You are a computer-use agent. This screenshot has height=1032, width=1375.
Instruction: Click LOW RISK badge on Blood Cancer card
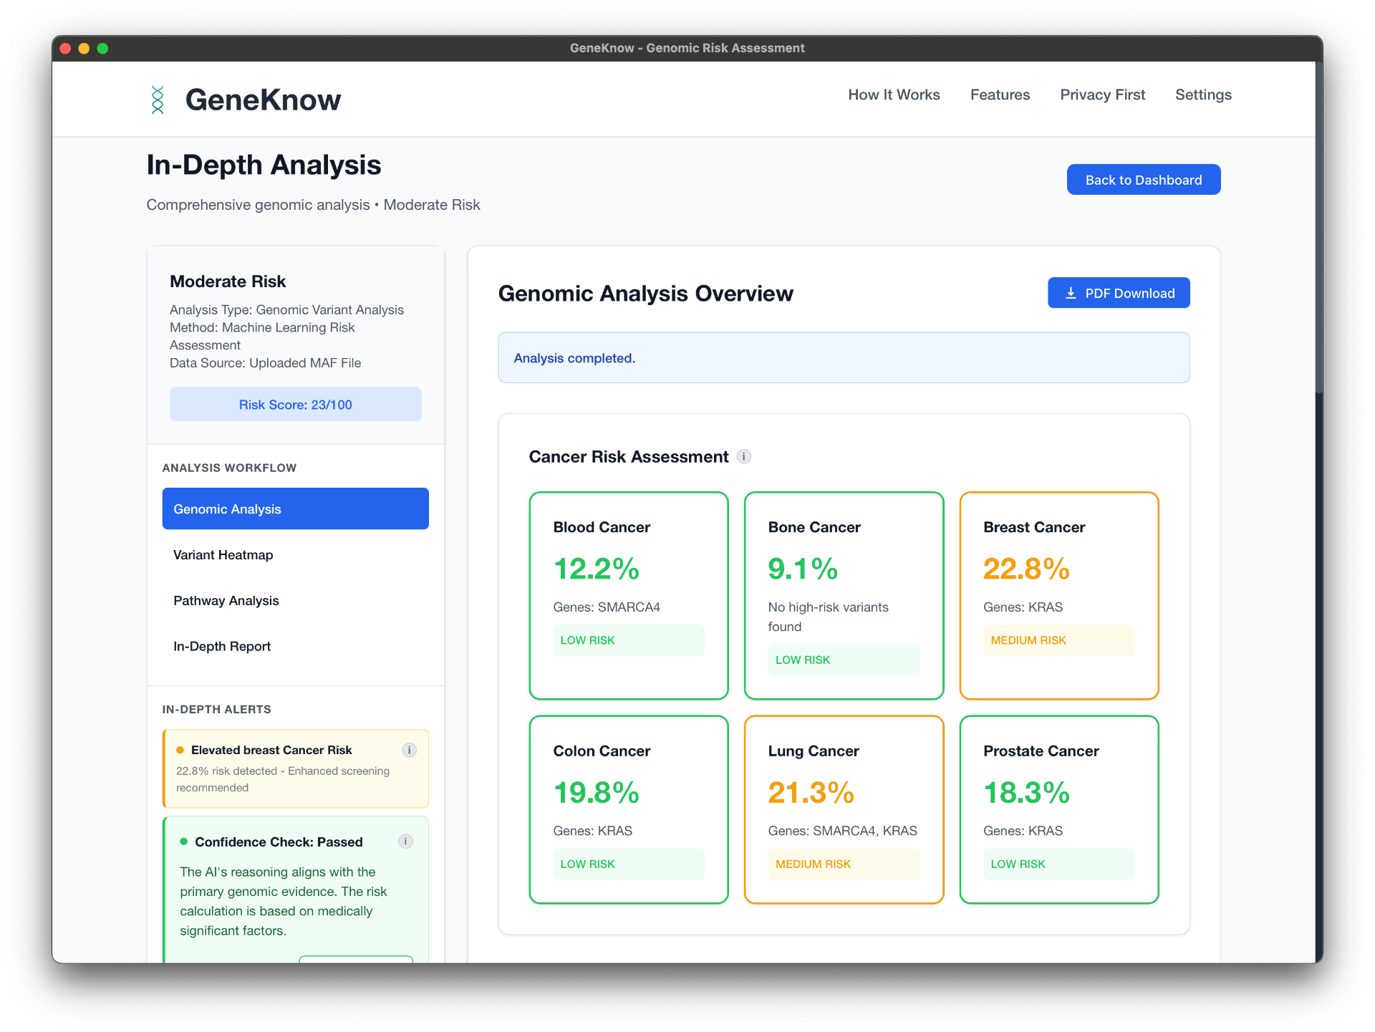click(x=629, y=640)
